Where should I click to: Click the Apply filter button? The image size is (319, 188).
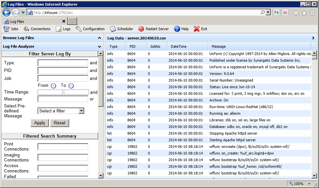[x=40, y=123]
